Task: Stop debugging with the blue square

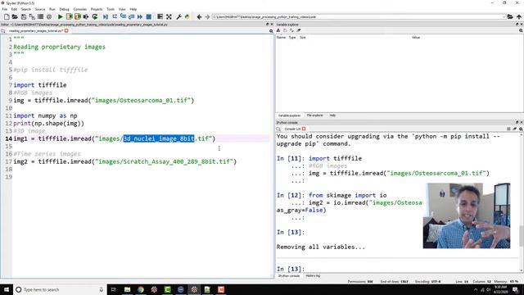Action: tap(149, 16)
